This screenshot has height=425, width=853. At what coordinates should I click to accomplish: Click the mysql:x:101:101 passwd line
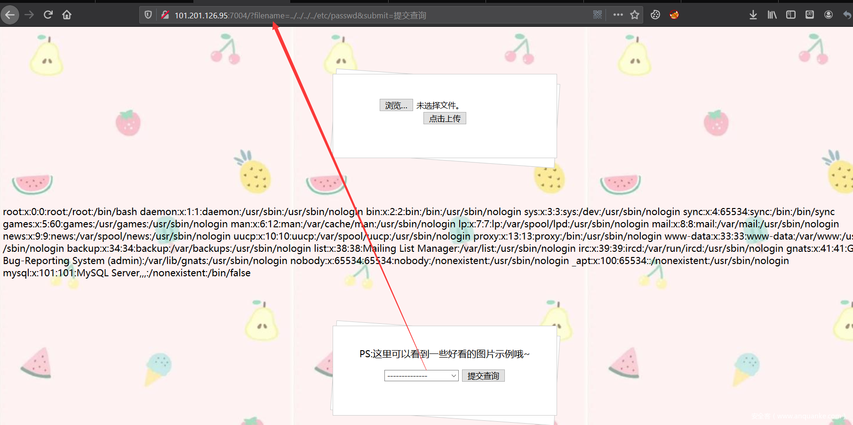click(127, 273)
